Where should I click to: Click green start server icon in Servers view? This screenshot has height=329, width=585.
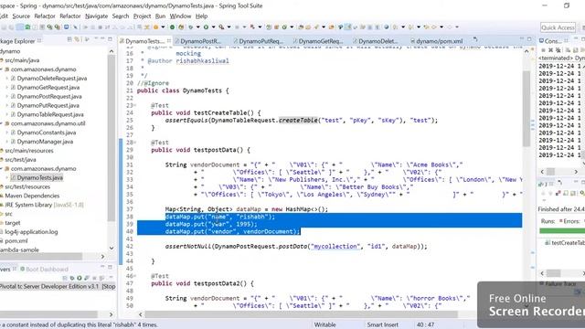click(x=80, y=278)
